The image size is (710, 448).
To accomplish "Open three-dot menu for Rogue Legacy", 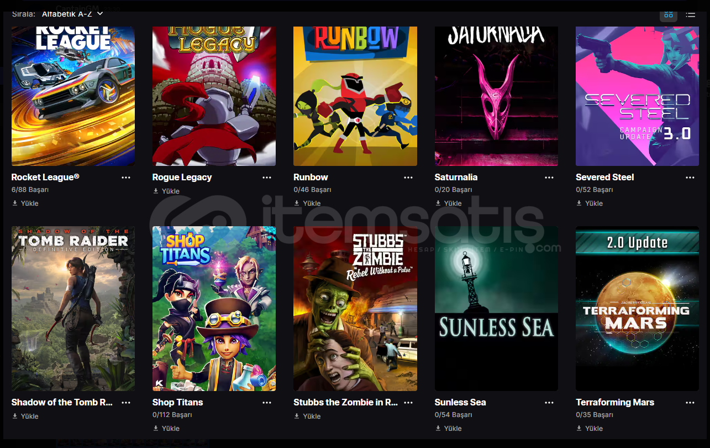I will point(267,178).
